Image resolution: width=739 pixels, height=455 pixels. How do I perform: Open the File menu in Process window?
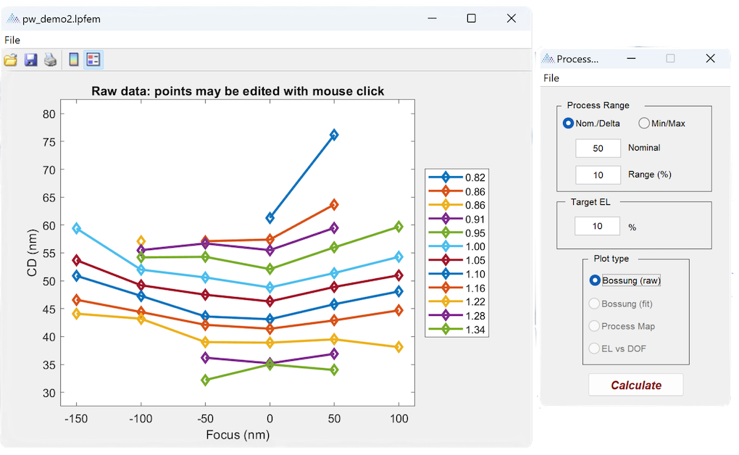pos(551,78)
